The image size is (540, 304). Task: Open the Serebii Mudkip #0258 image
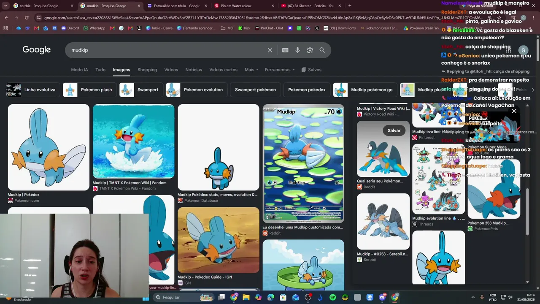tap(383, 221)
